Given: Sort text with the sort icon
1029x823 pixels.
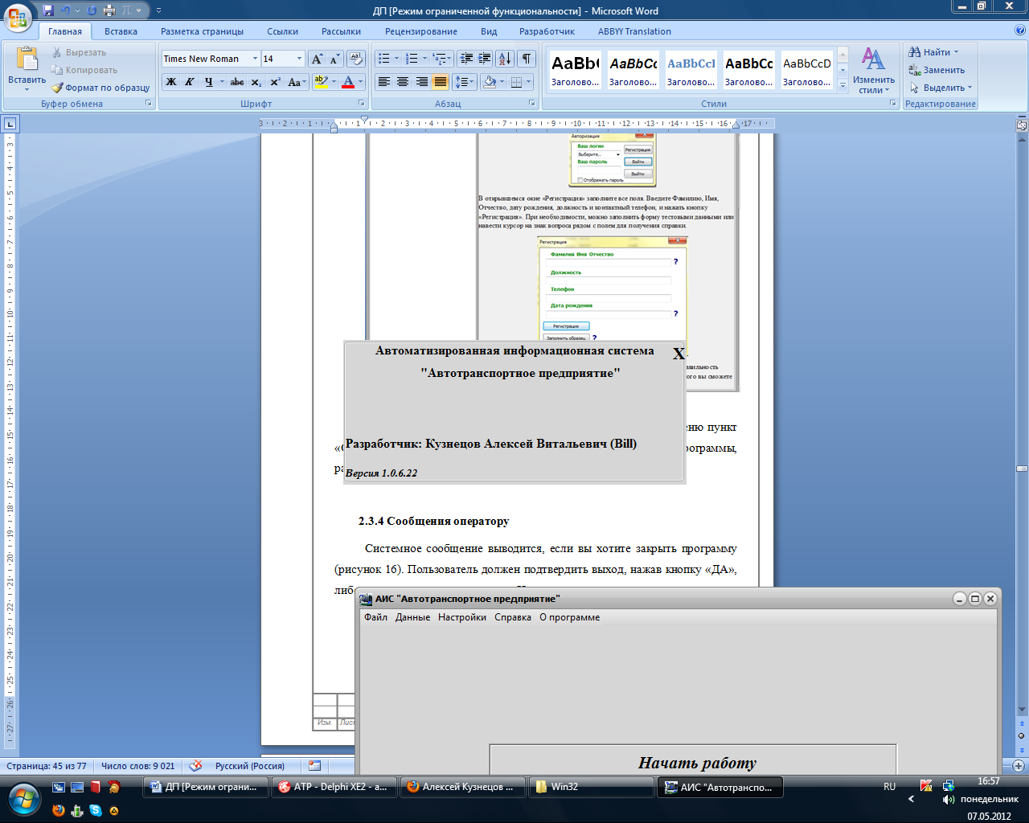Looking at the screenshot, I should (x=505, y=59).
